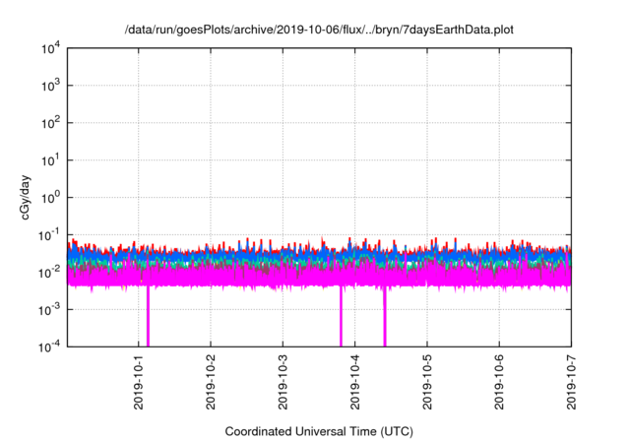Click the 10^-4 y-axis tick label

50,347
